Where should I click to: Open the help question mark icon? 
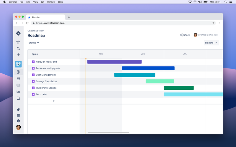(x=18, y=121)
